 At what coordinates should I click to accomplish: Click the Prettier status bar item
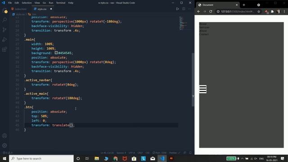(x=175, y=153)
